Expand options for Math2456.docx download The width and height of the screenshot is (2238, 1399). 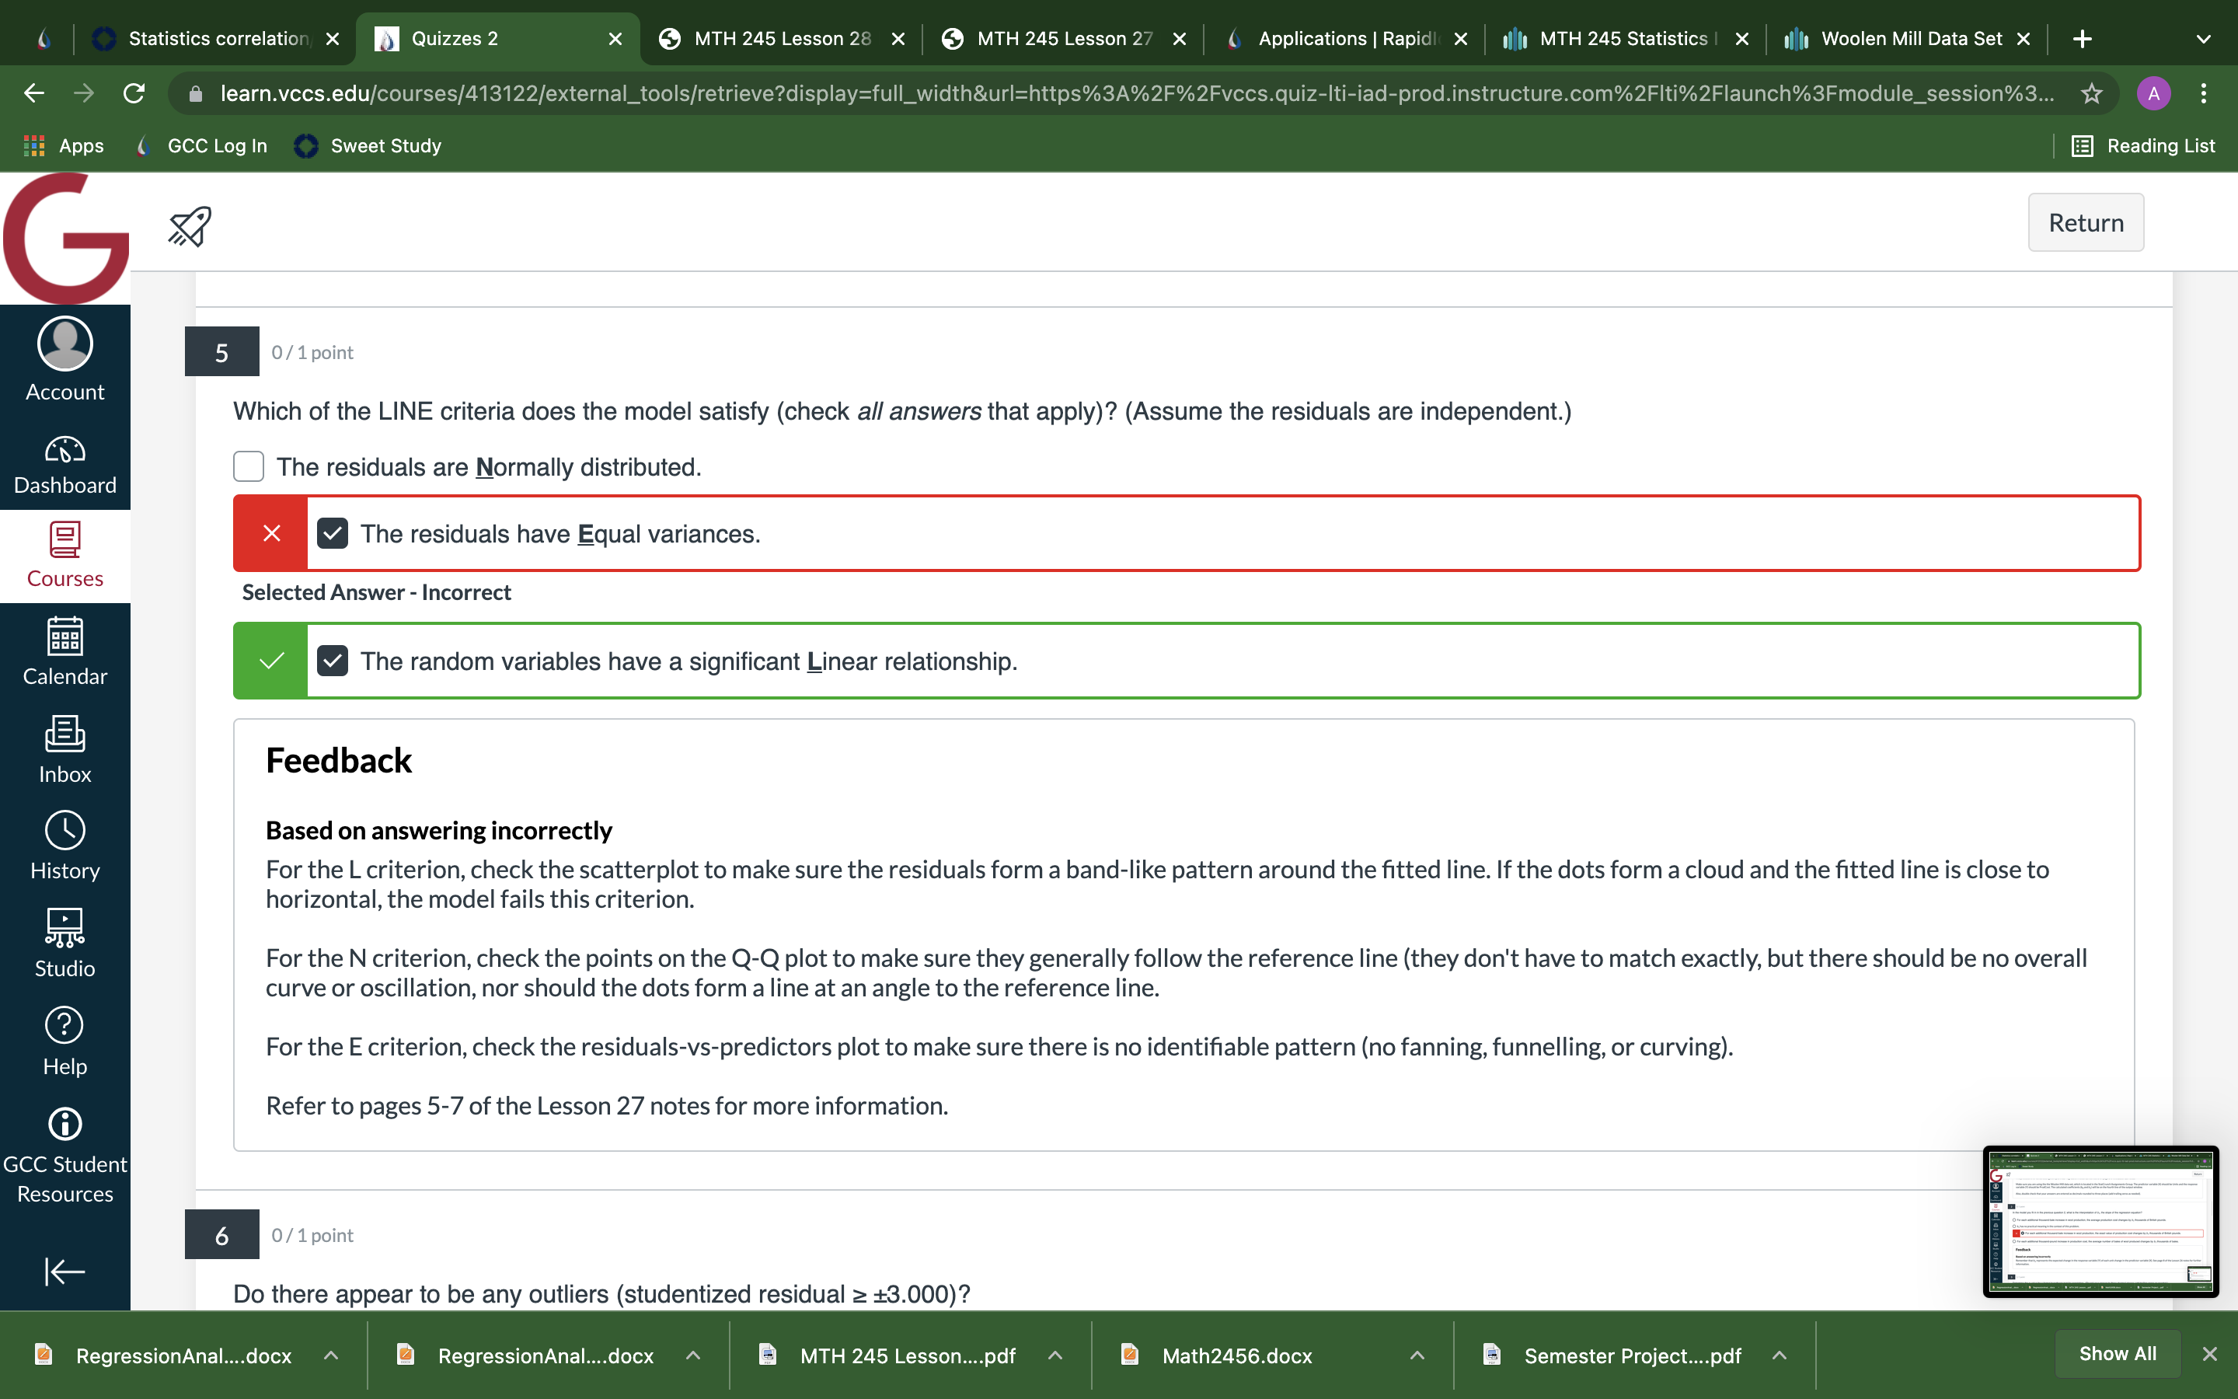click(1417, 1355)
